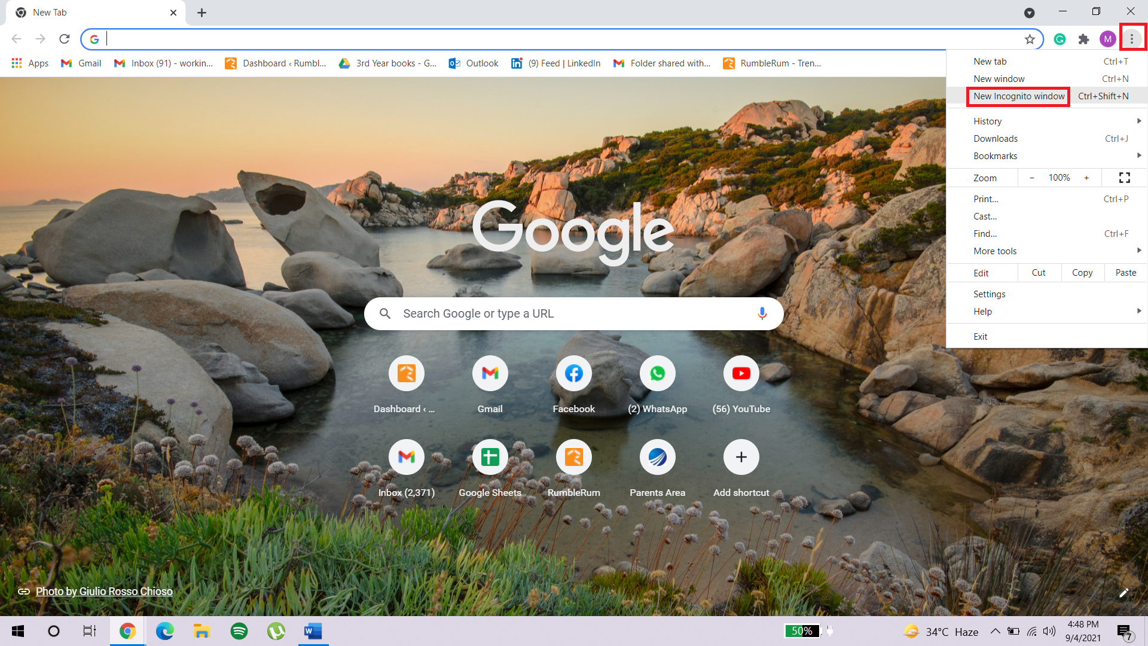Select Cast... menu item
Image resolution: width=1148 pixels, height=646 pixels.
(x=1047, y=217)
